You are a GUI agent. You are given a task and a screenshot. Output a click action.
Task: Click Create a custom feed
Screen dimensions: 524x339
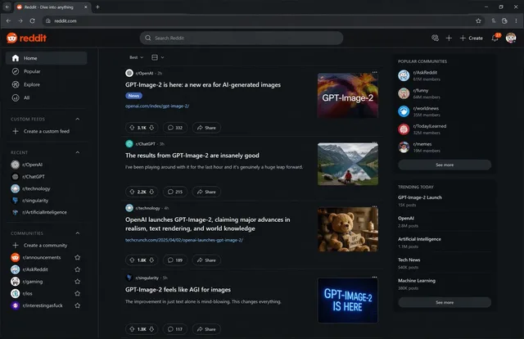[x=47, y=131]
